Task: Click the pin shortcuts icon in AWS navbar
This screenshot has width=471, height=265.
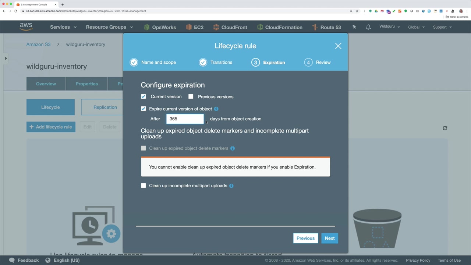Action: [x=354, y=27]
